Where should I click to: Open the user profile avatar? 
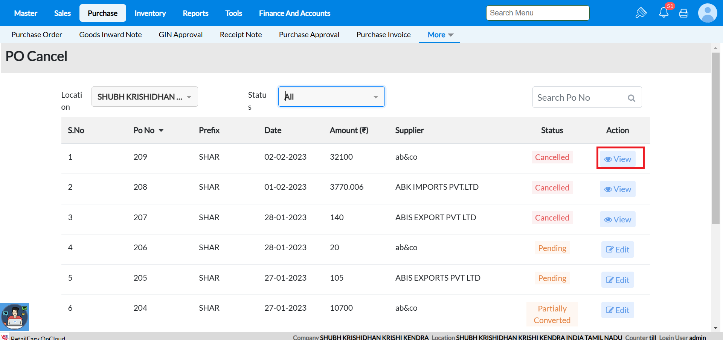tap(707, 13)
